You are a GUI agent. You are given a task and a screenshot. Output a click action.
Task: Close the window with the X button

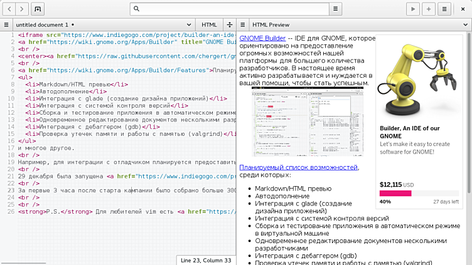[463, 9]
